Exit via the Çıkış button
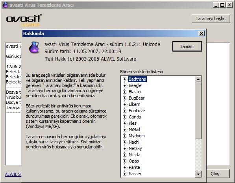The image size is (235, 183). click(x=218, y=174)
